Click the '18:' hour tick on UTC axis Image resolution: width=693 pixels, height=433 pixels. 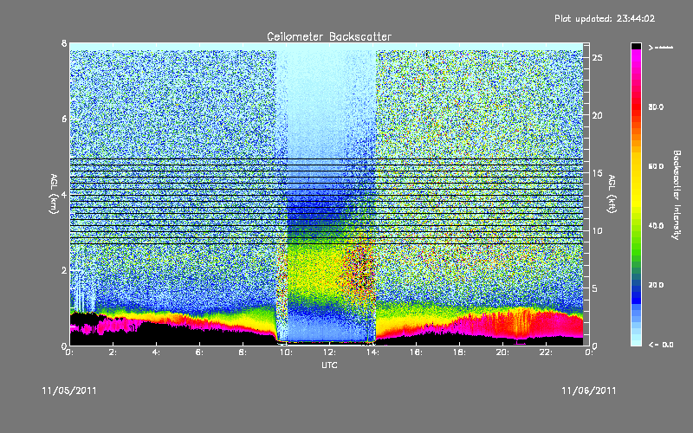459,352
